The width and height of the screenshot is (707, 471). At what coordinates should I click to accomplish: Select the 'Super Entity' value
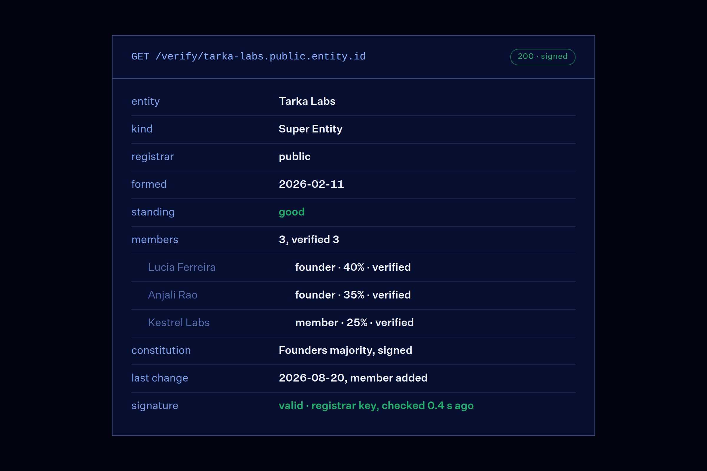(x=310, y=129)
